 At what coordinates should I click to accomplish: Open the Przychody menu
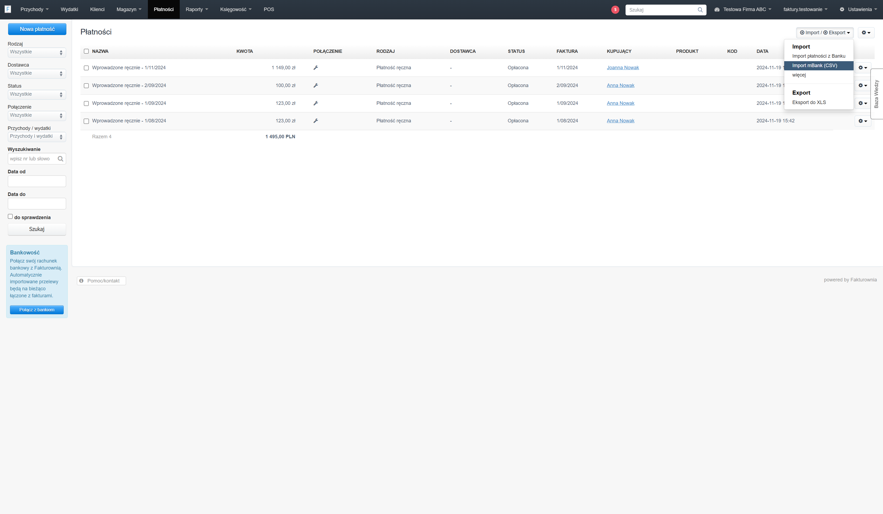[x=34, y=9]
